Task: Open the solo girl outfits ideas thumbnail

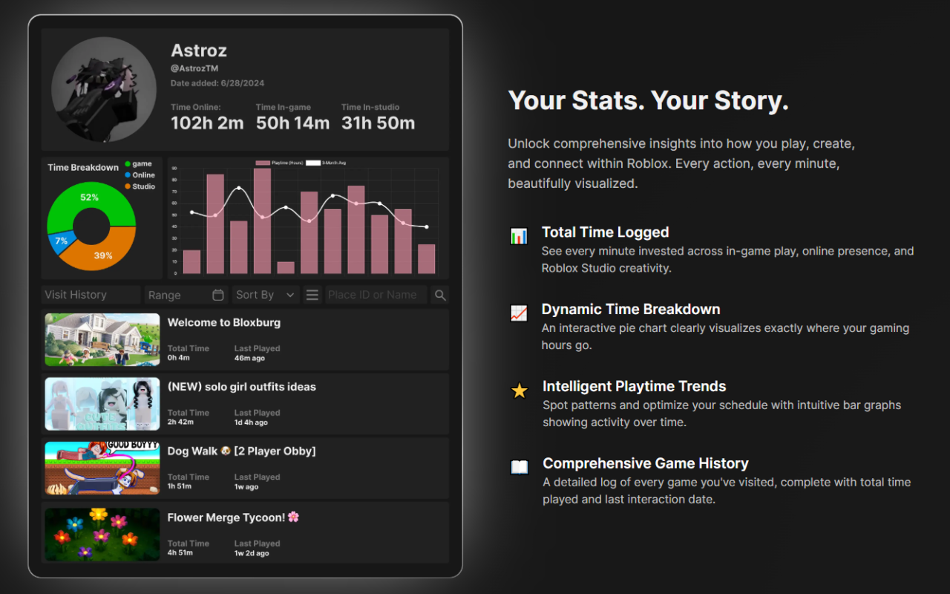Action: click(x=102, y=404)
